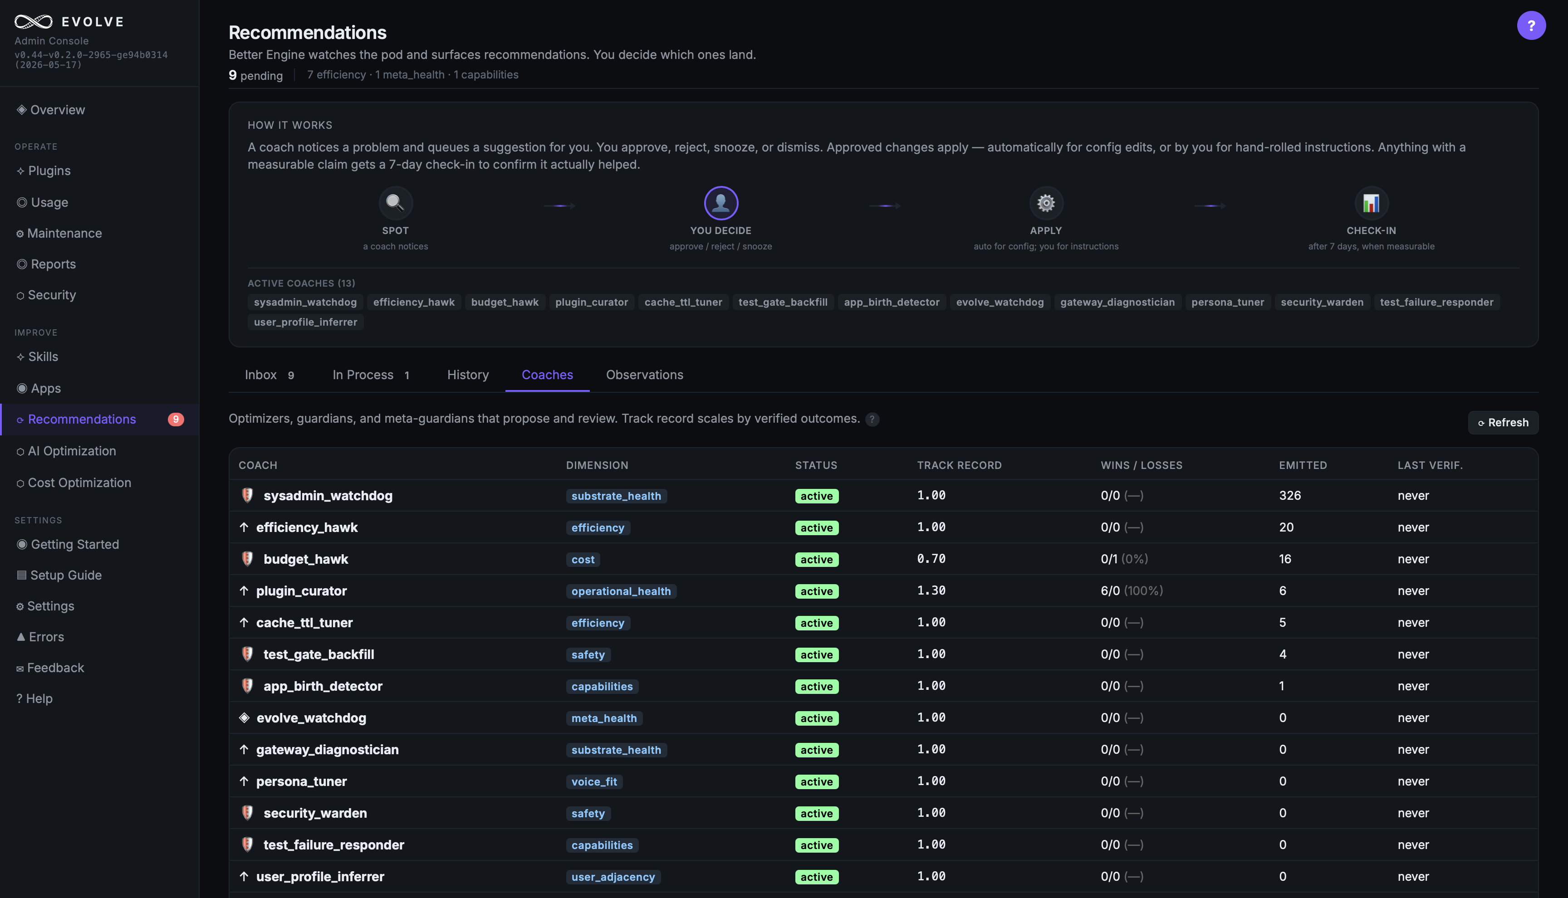This screenshot has width=1568, height=898.
Task: Click the operational_health dimension tag
Action: [x=621, y=591]
